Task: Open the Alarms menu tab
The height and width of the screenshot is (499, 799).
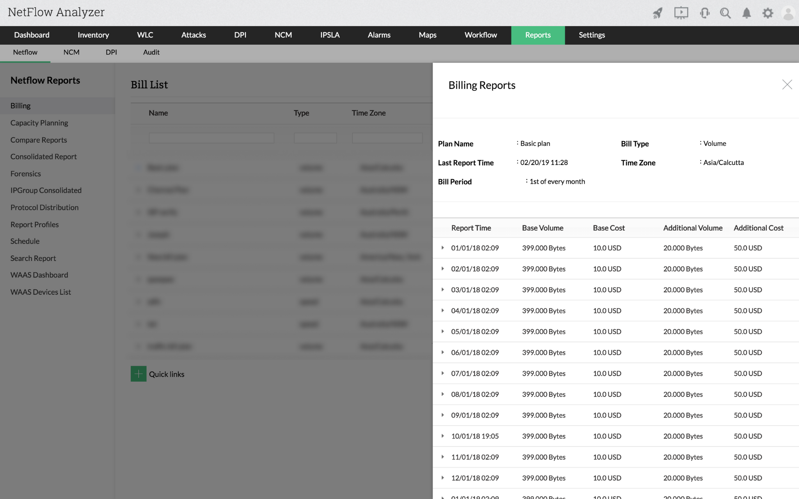Action: (x=379, y=35)
